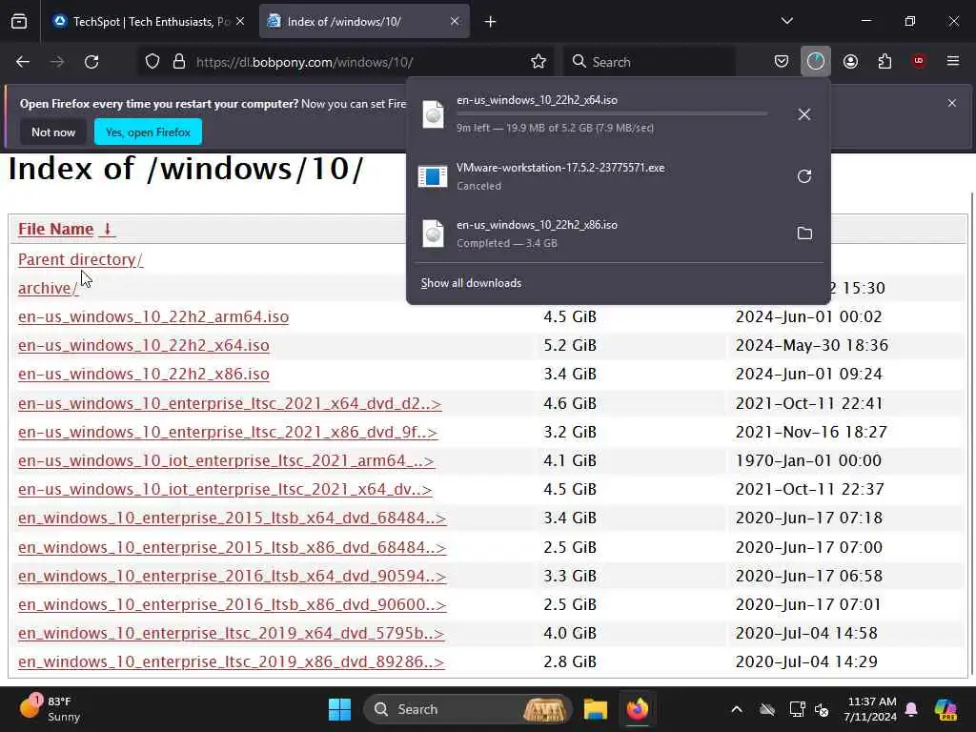Sort by the File Name header

coord(56,229)
